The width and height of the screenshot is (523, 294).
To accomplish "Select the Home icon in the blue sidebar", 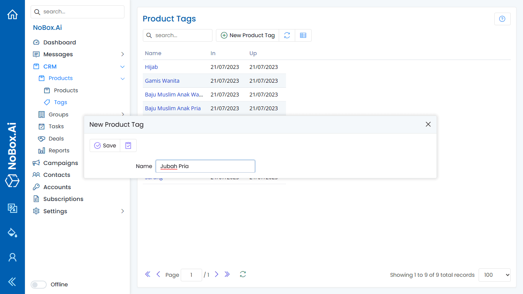I will (12, 14).
